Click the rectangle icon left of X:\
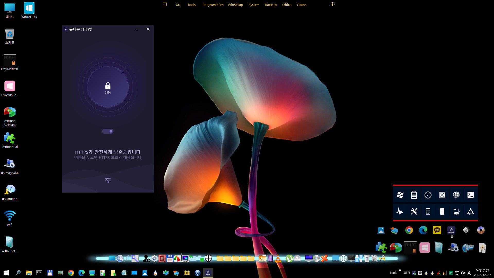Viewport: 494px width, 278px height. pos(165,4)
